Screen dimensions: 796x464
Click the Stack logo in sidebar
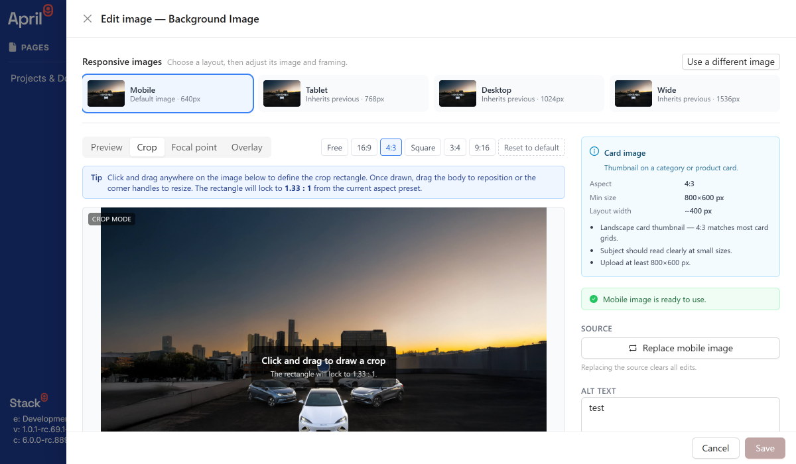(29, 402)
